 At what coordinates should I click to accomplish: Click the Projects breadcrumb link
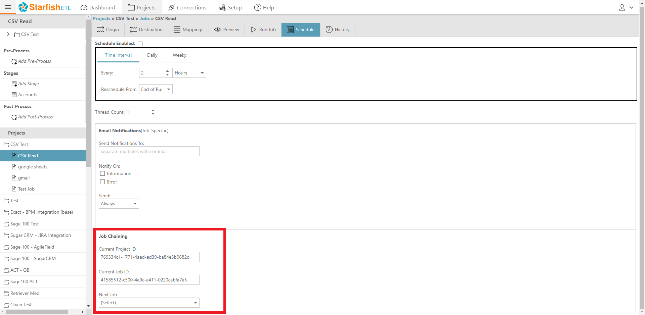[101, 18]
